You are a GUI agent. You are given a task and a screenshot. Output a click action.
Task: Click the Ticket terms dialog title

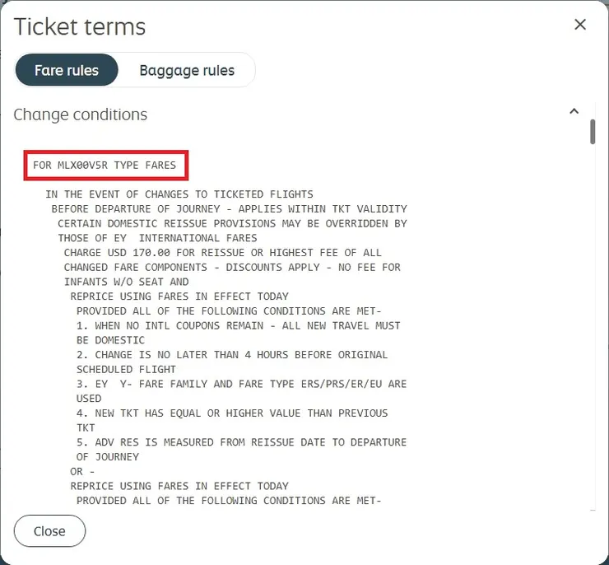pyautogui.click(x=80, y=26)
